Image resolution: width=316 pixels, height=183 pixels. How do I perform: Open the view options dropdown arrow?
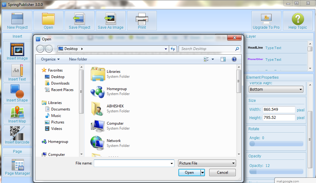(x=213, y=59)
